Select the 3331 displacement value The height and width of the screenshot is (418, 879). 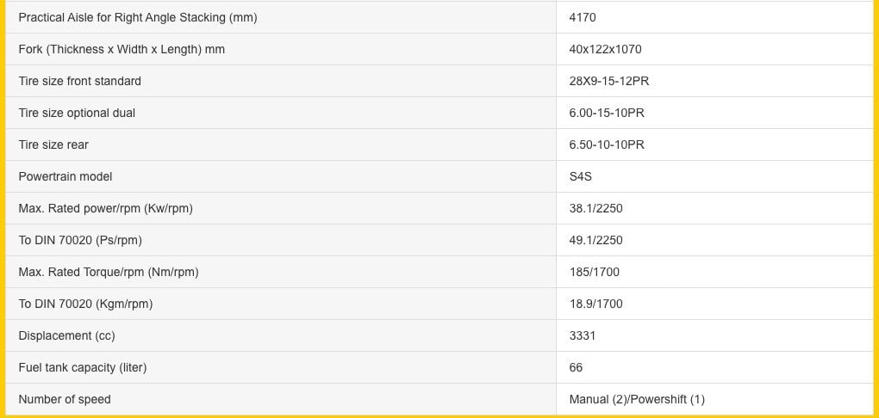tap(583, 335)
